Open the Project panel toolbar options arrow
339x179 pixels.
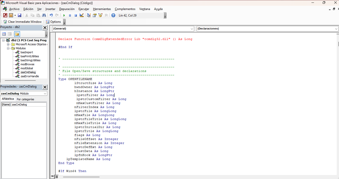pos(46,34)
